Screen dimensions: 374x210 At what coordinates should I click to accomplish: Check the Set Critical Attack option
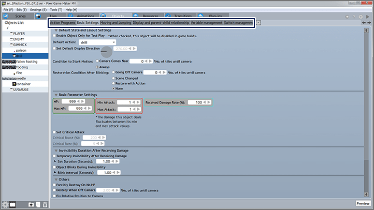click(x=55, y=132)
